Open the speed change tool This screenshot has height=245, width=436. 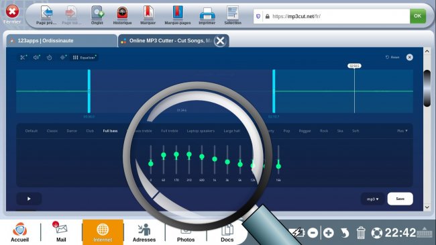click(50, 57)
